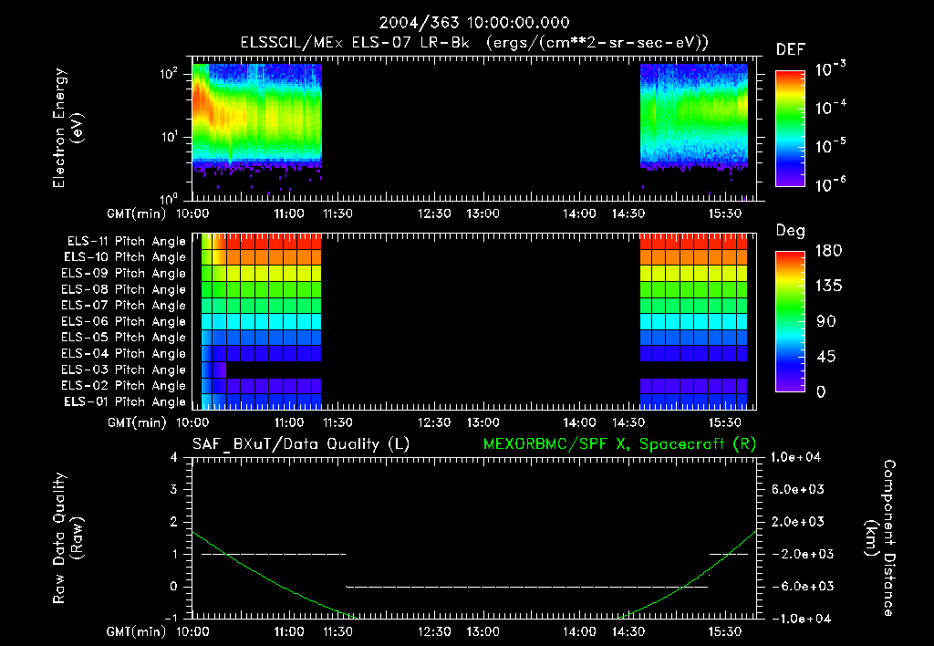This screenshot has height=646, width=934.
Task: Select the ELS-06 Pitch Angle row label
Action: coord(124,322)
